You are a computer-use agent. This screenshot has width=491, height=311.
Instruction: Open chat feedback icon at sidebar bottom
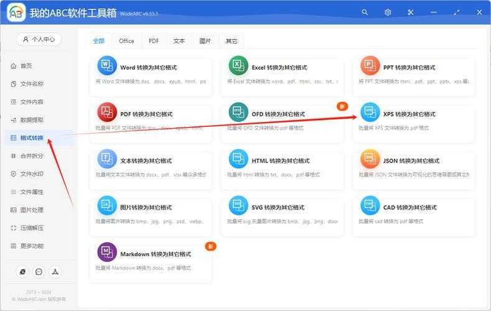pos(39,272)
